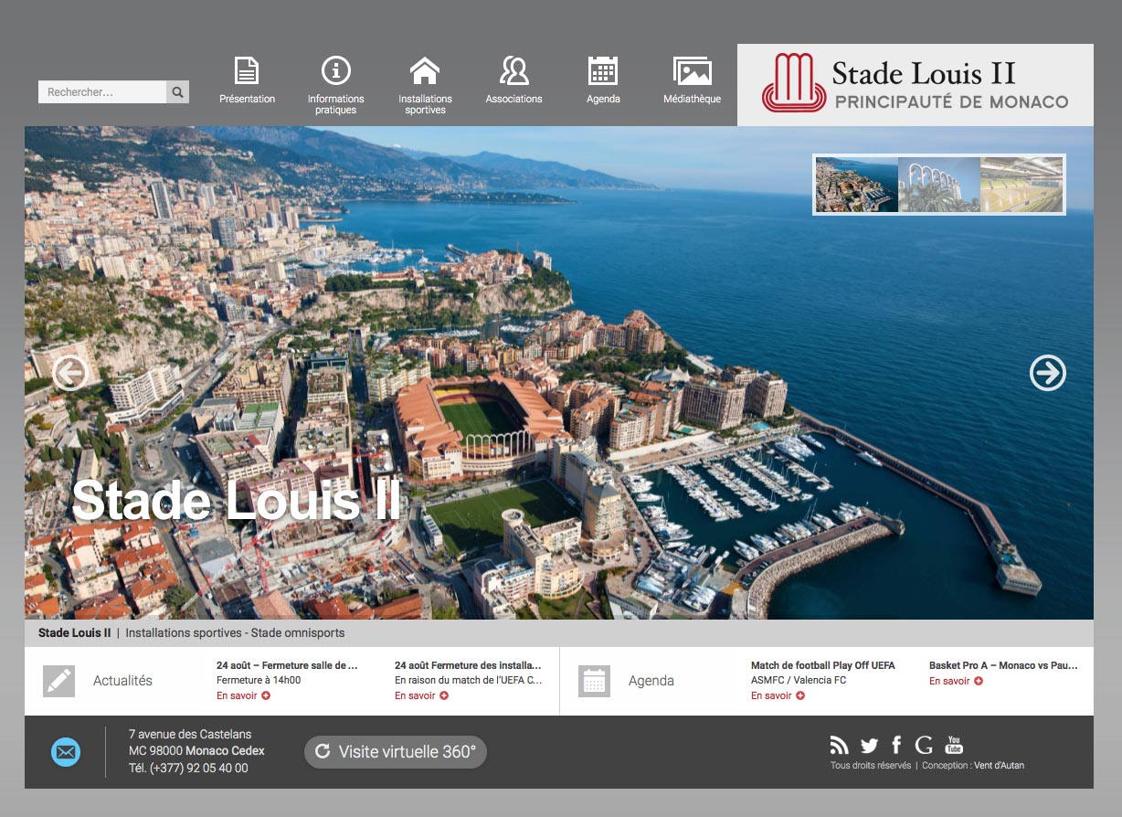Image resolution: width=1122 pixels, height=817 pixels.
Task: Click the Agenda calendar icon in navigation
Action: [x=603, y=70]
